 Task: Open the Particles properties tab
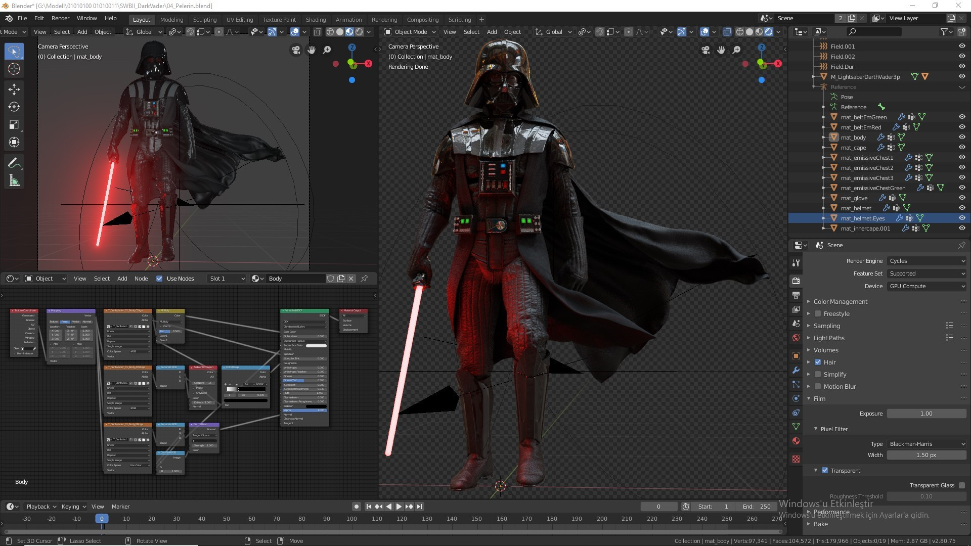tap(796, 384)
